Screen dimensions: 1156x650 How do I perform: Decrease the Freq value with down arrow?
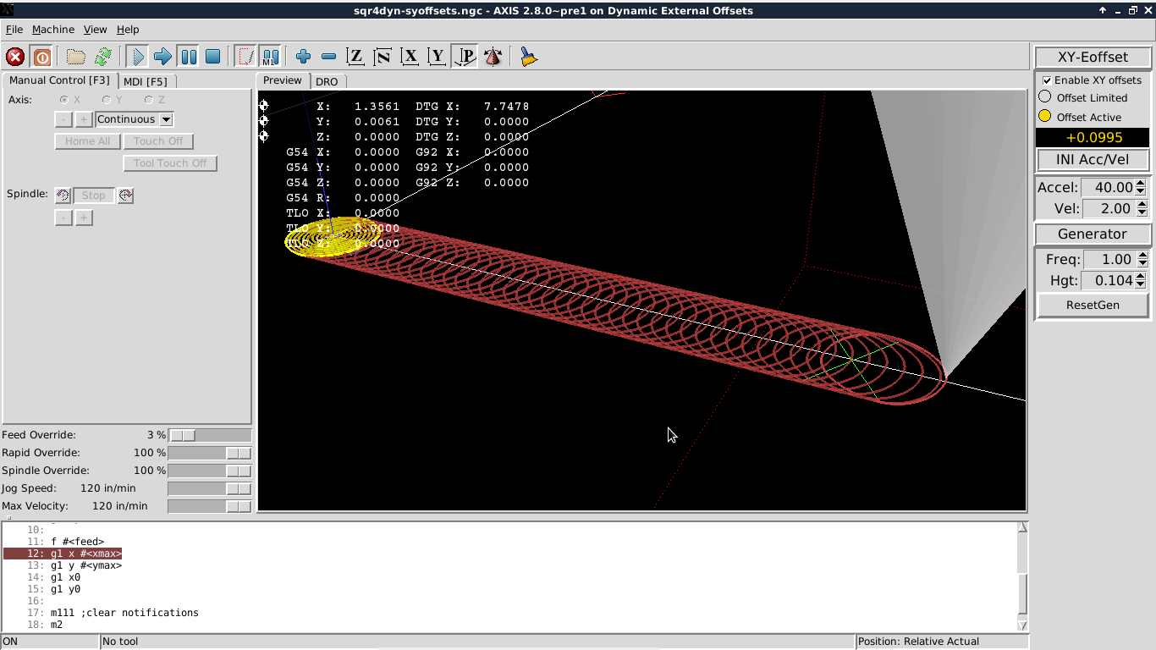1142,263
